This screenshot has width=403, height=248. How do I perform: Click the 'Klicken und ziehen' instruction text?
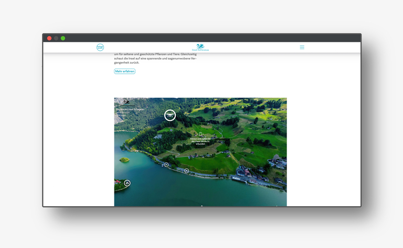[x=200, y=141]
